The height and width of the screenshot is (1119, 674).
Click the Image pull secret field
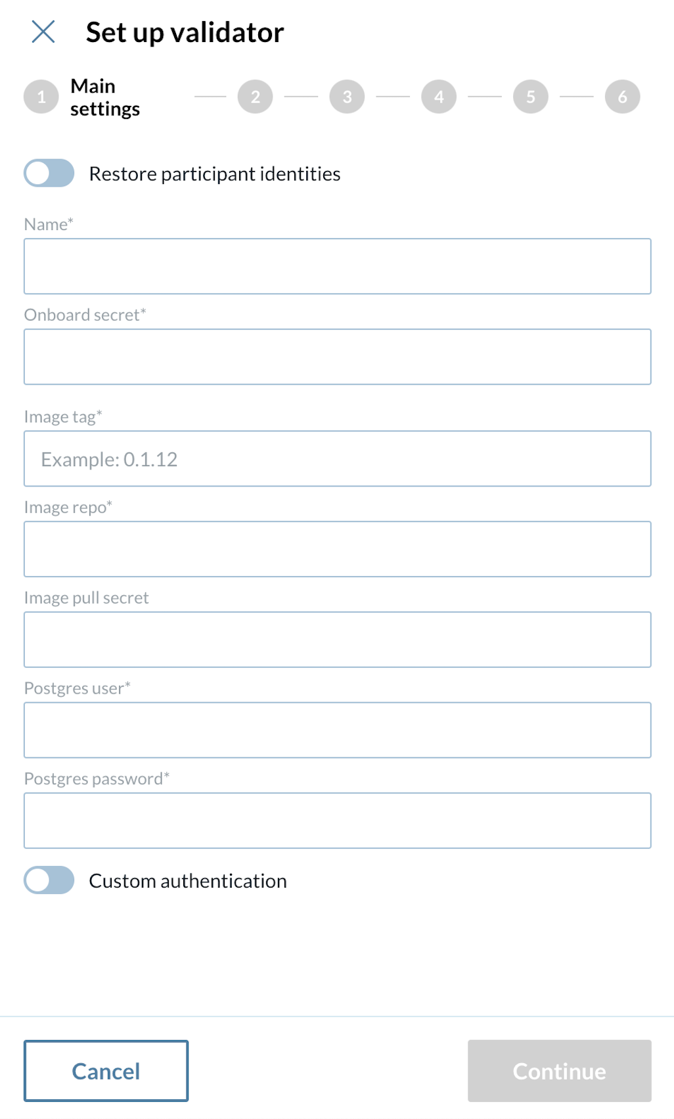(337, 639)
